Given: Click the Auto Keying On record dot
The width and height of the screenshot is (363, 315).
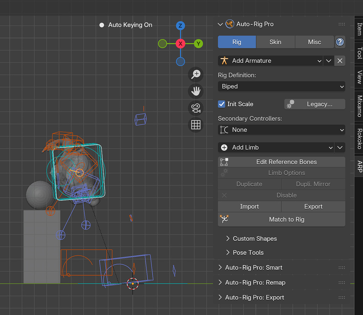Looking at the screenshot, I should 102,25.
